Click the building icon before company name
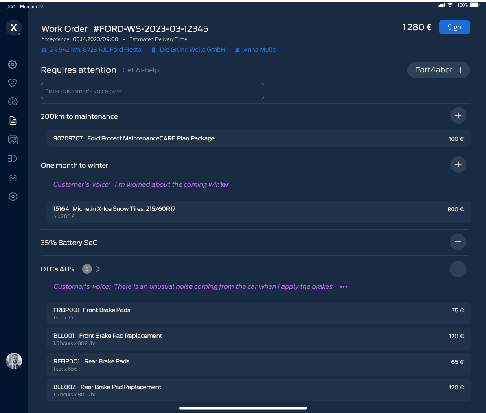Image resolution: width=486 pixels, height=413 pixels. [x=154, y=50]
